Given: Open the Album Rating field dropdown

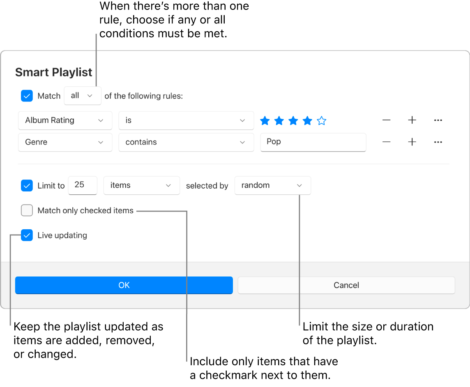Looking at the screenshot, I should [65, 120].
